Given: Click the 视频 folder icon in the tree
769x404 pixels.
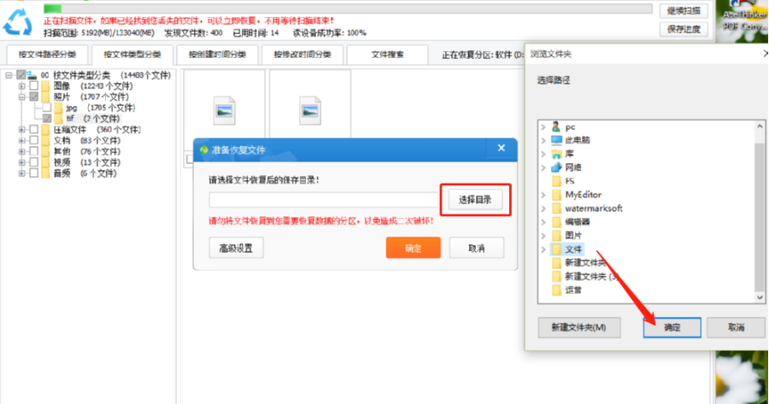Looking at the screenshot, I should 45,162.
